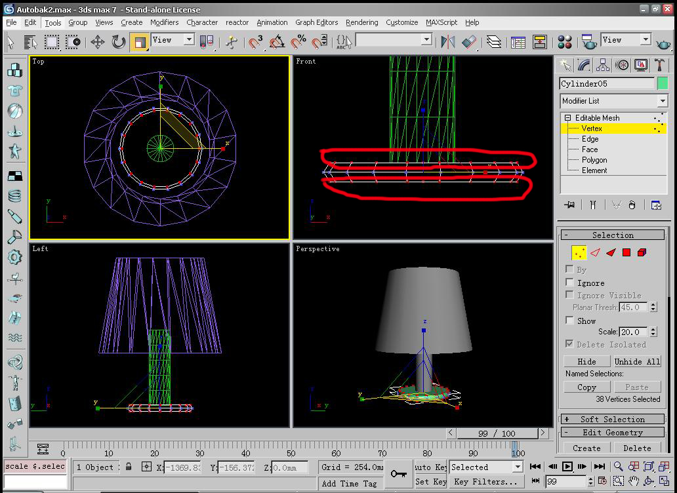
Task: Toggle the Delete Isolated checkbox
Action: [x=569, y=344]
